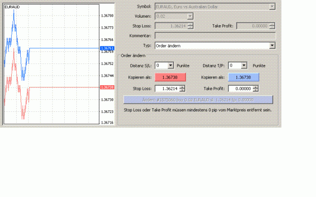Click the red 1.36738 bid price label
Viewport: 316px width, 197px height.
click(107, 87)
